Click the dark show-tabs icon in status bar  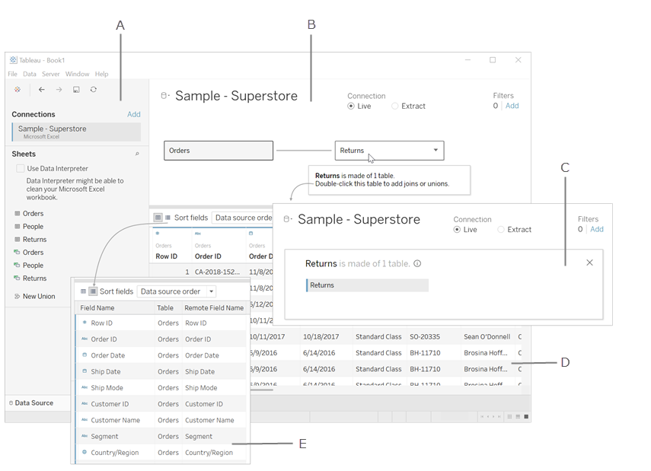[526, 416]
